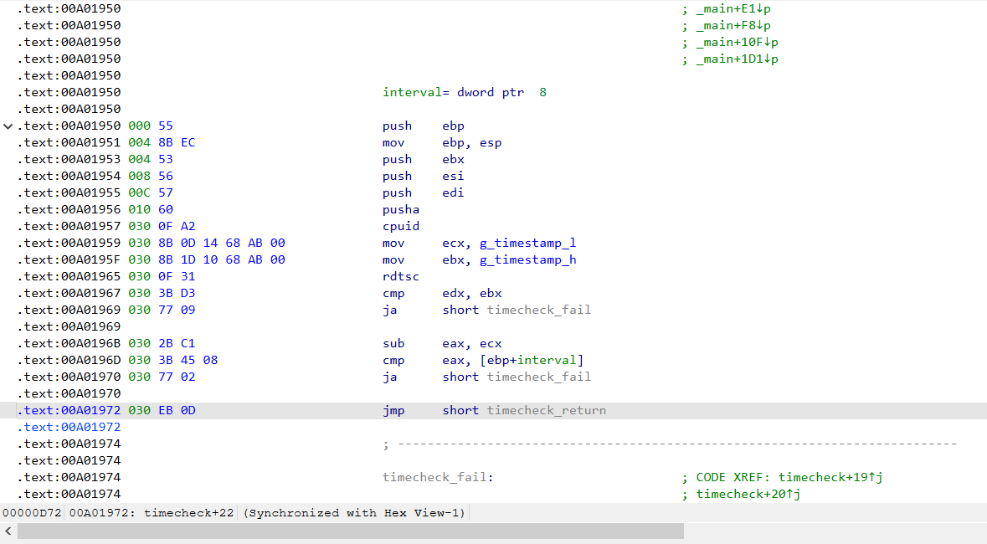Viewport: 987px width, 544px height.
Task: Select the jmp short timecheck_return line
Action: tap(494, 411)
